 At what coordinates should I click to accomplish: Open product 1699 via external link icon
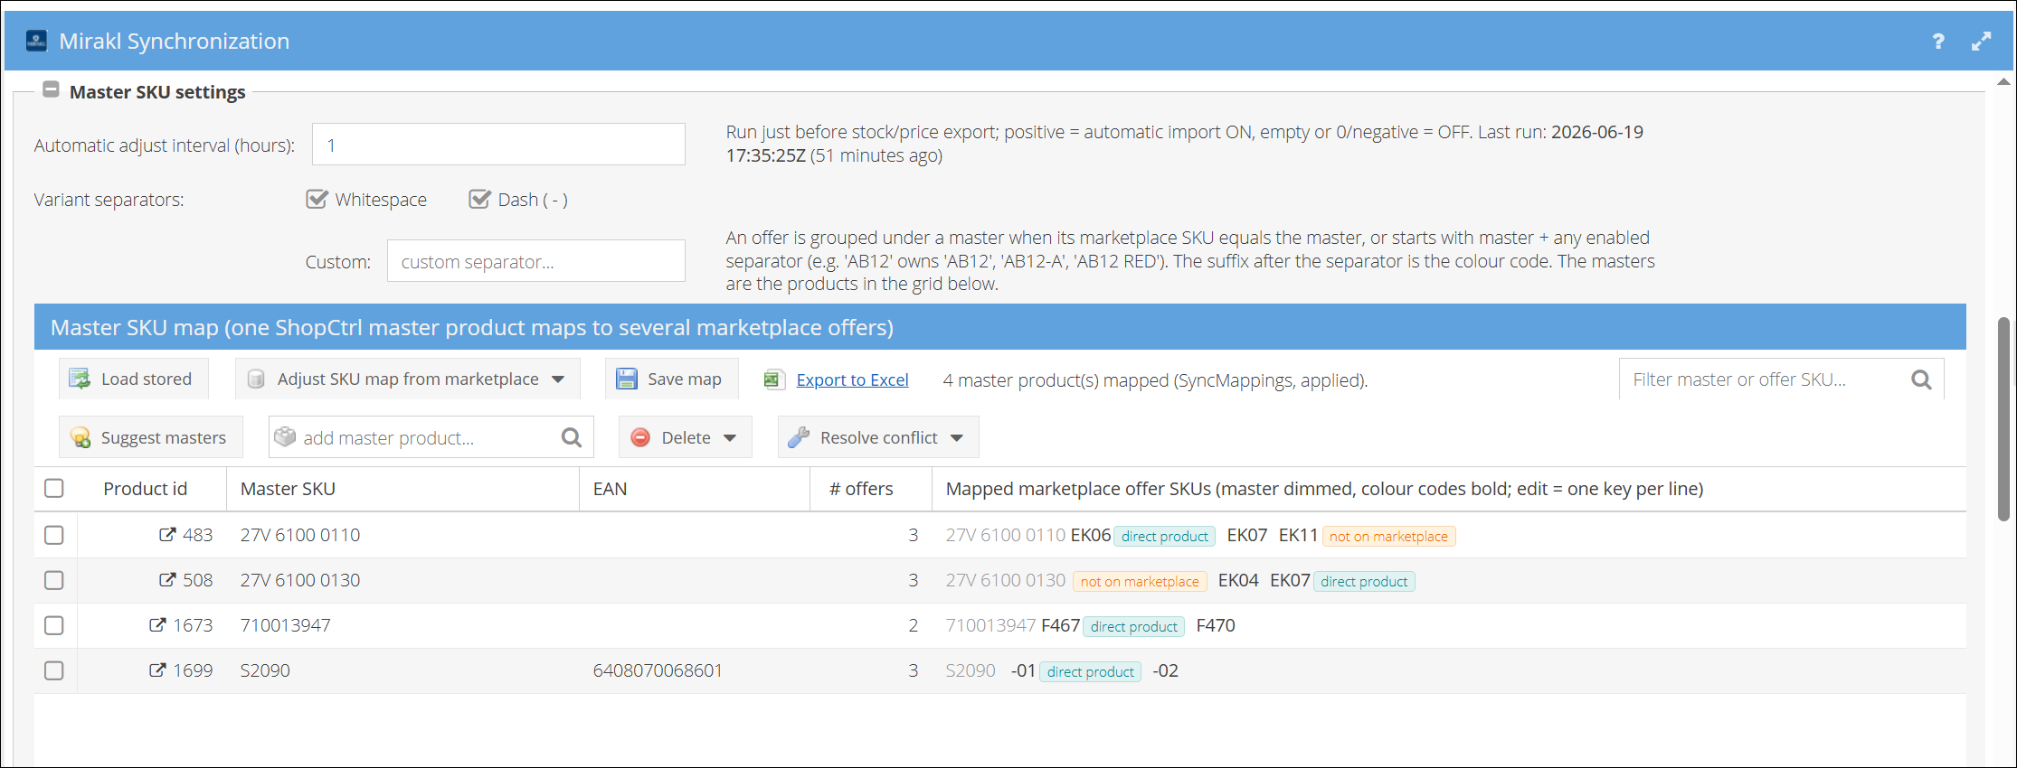[157, 670]
